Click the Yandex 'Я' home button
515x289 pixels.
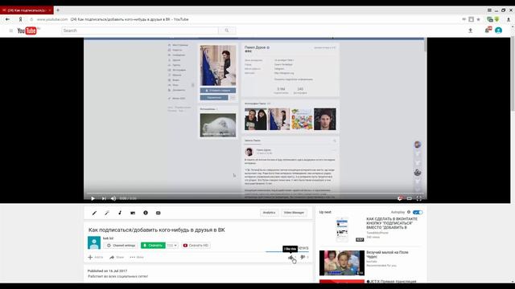[20, 19]
